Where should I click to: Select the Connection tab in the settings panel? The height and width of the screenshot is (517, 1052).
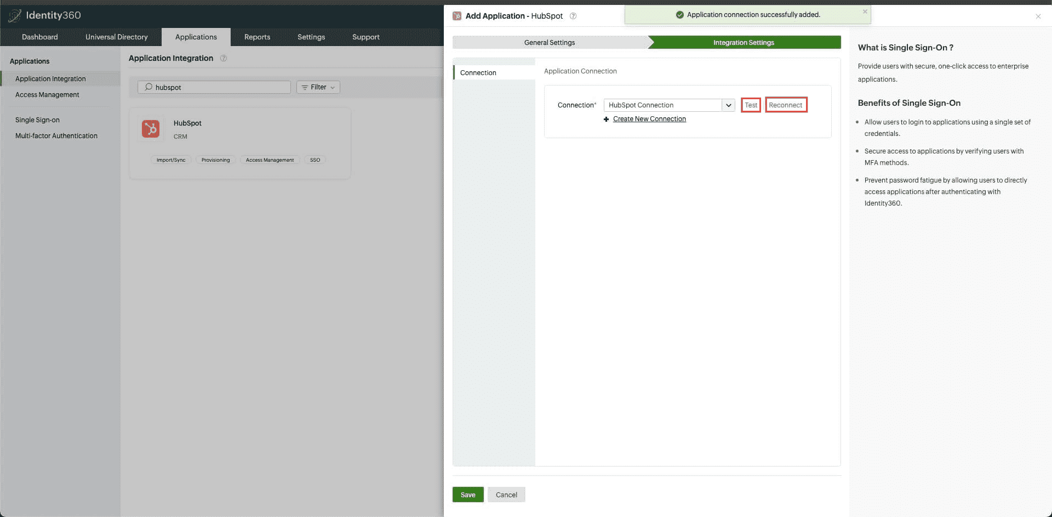478,72
